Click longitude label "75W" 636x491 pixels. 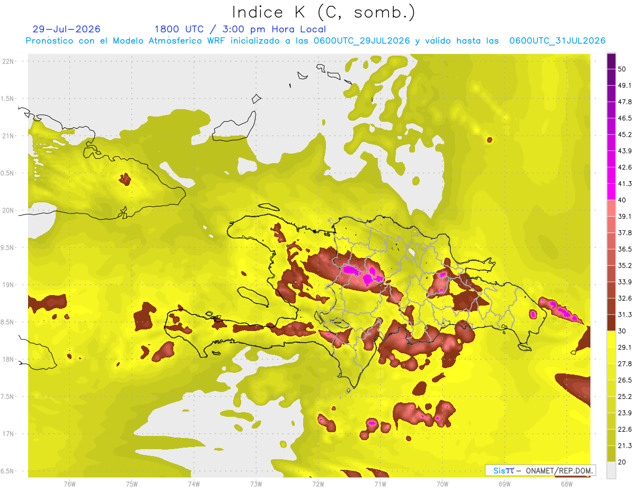(132, 484)
